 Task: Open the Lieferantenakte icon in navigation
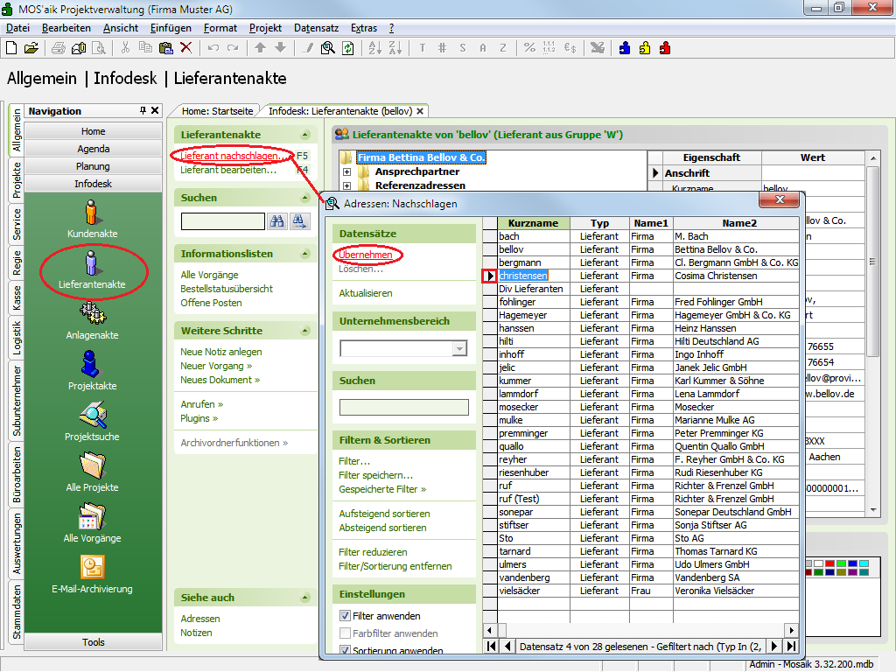click(91, 262)
